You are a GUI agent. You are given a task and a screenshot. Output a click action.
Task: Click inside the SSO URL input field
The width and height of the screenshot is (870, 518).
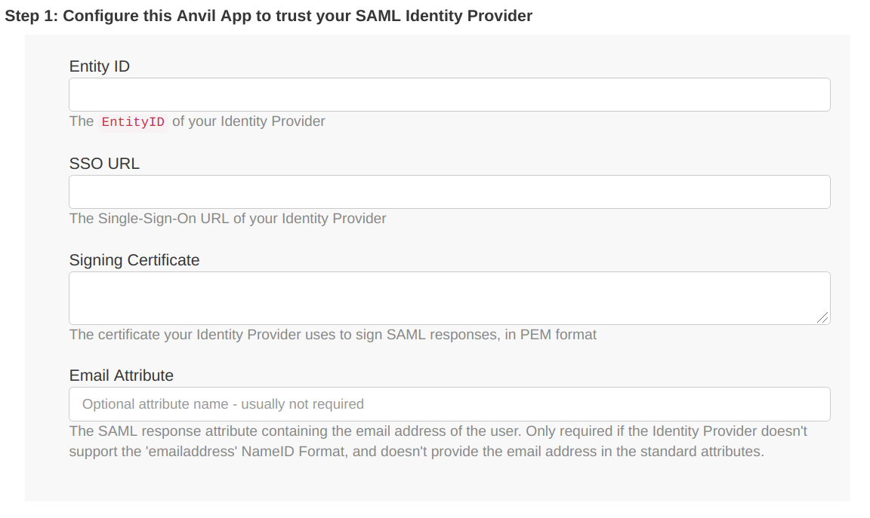pos(449,192)
